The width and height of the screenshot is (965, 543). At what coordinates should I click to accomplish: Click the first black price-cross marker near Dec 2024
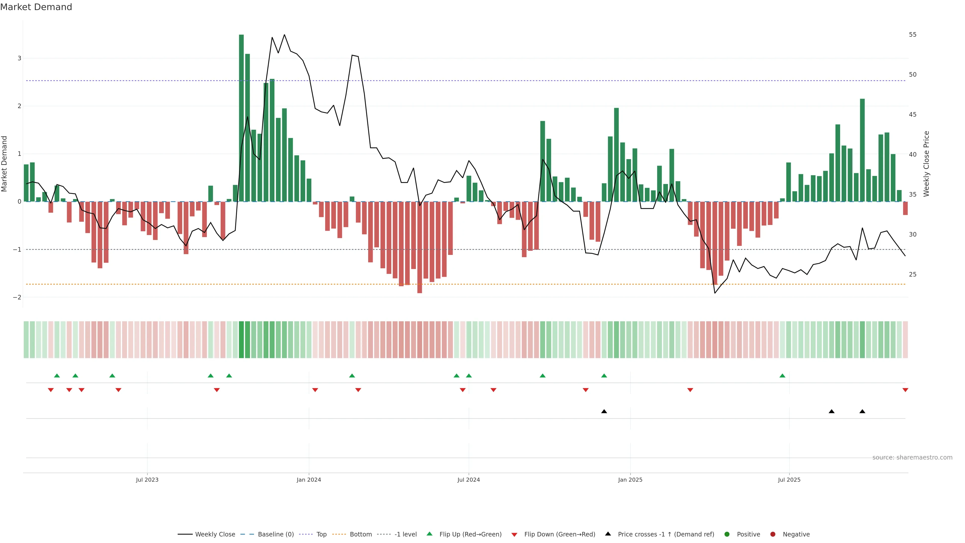604,412
